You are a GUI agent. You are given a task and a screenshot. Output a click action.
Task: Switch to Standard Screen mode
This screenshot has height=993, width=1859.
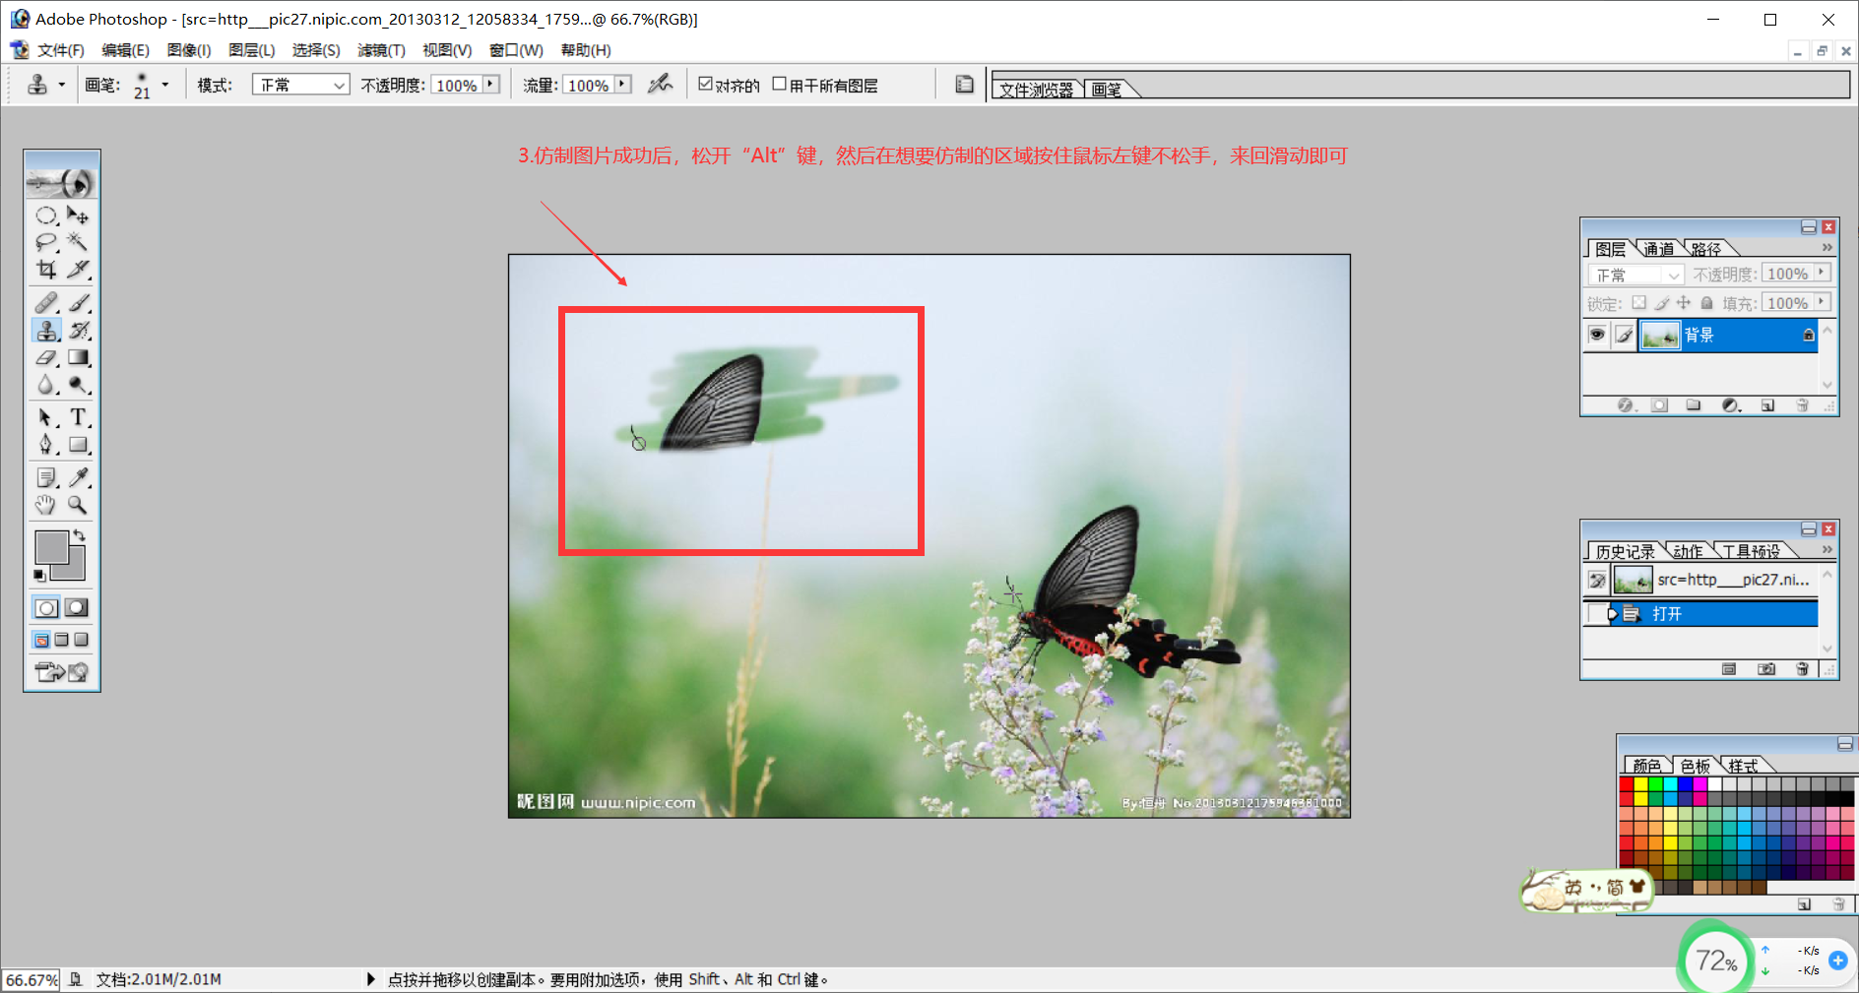tap(42, 640)
